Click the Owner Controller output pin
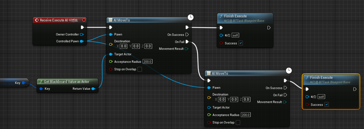The width and height of the screenshot is (364, 129). coord(82,34)
